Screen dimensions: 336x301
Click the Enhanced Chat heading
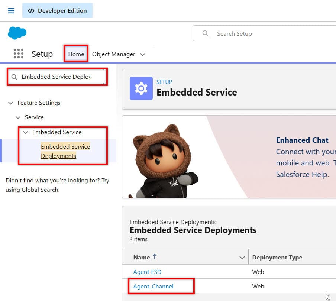point(302,140)
